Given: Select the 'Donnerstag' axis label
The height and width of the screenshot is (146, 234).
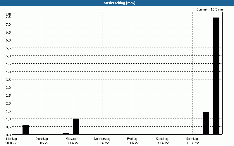Looking at the screenshot, I should click(x=102, y=139).
